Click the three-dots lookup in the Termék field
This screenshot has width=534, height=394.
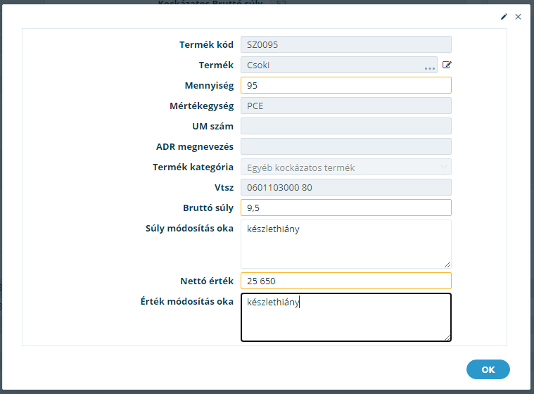click(430, 68)
